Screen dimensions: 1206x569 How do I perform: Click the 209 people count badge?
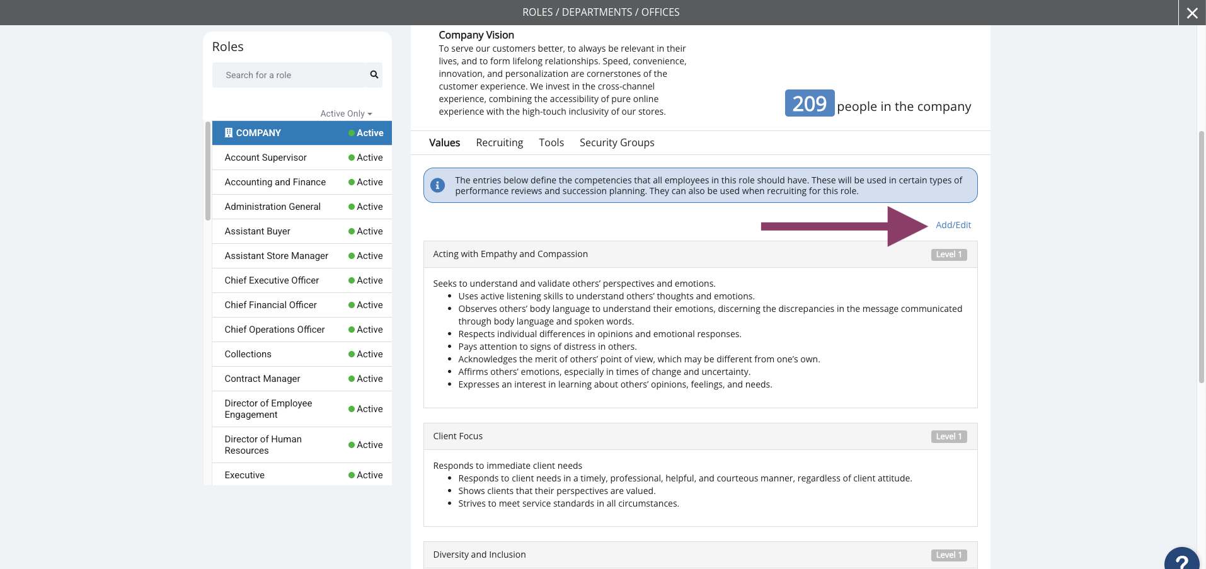click(x=810, y=103)
